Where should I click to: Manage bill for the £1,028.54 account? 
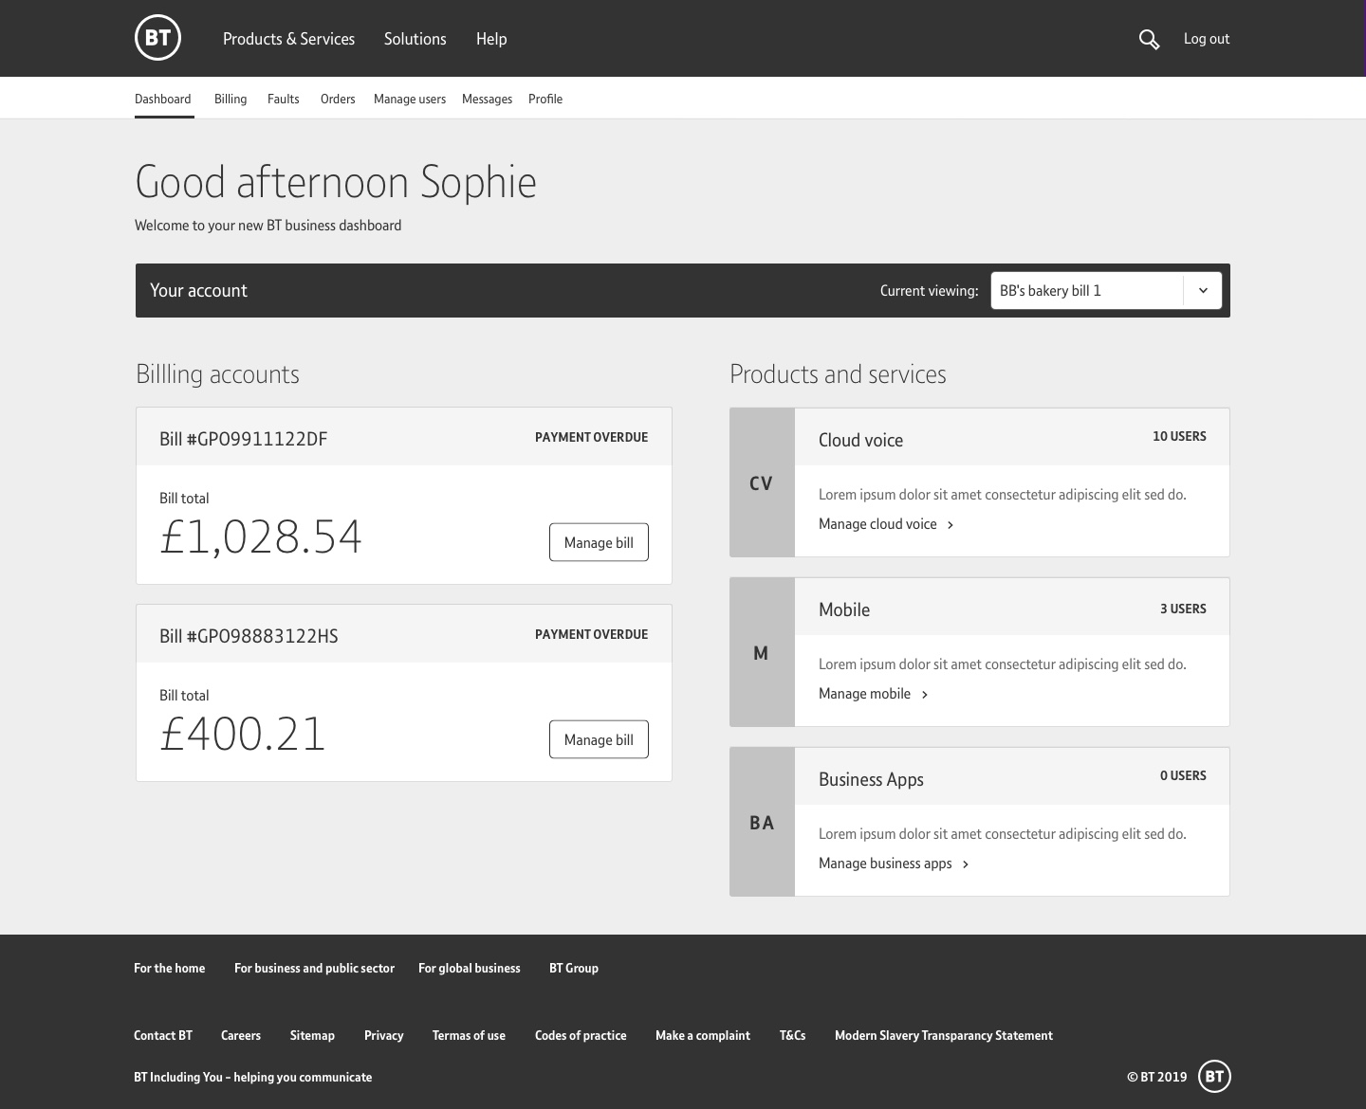point(599,542)
